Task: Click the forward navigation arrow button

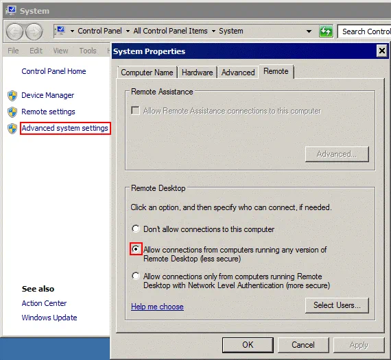Action: 34,31
